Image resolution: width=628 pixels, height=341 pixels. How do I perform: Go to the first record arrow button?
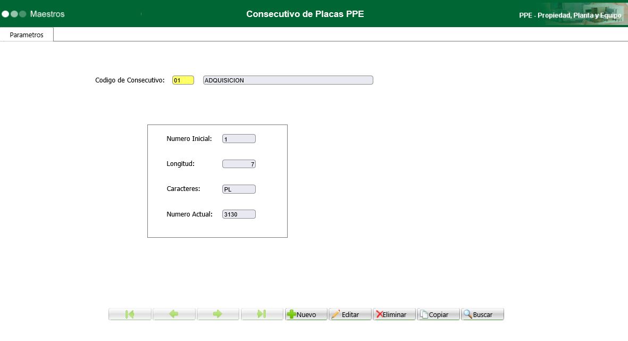coord(130,314)
